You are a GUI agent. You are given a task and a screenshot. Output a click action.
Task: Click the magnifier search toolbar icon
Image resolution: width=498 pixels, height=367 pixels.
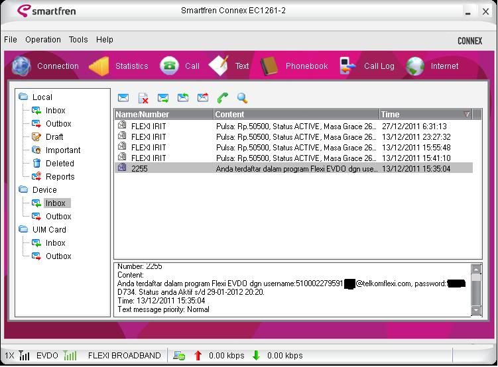pyautogui.click(x=242, y=98)
